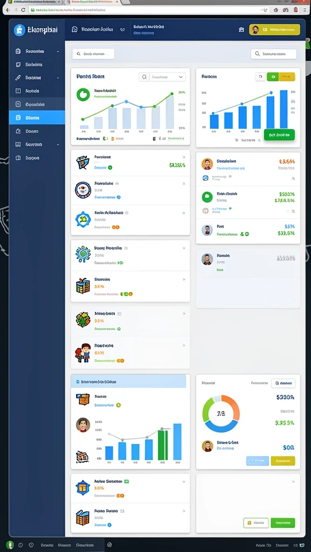
Task: Dismiss the first list row using its X
Action: [184, 157]
